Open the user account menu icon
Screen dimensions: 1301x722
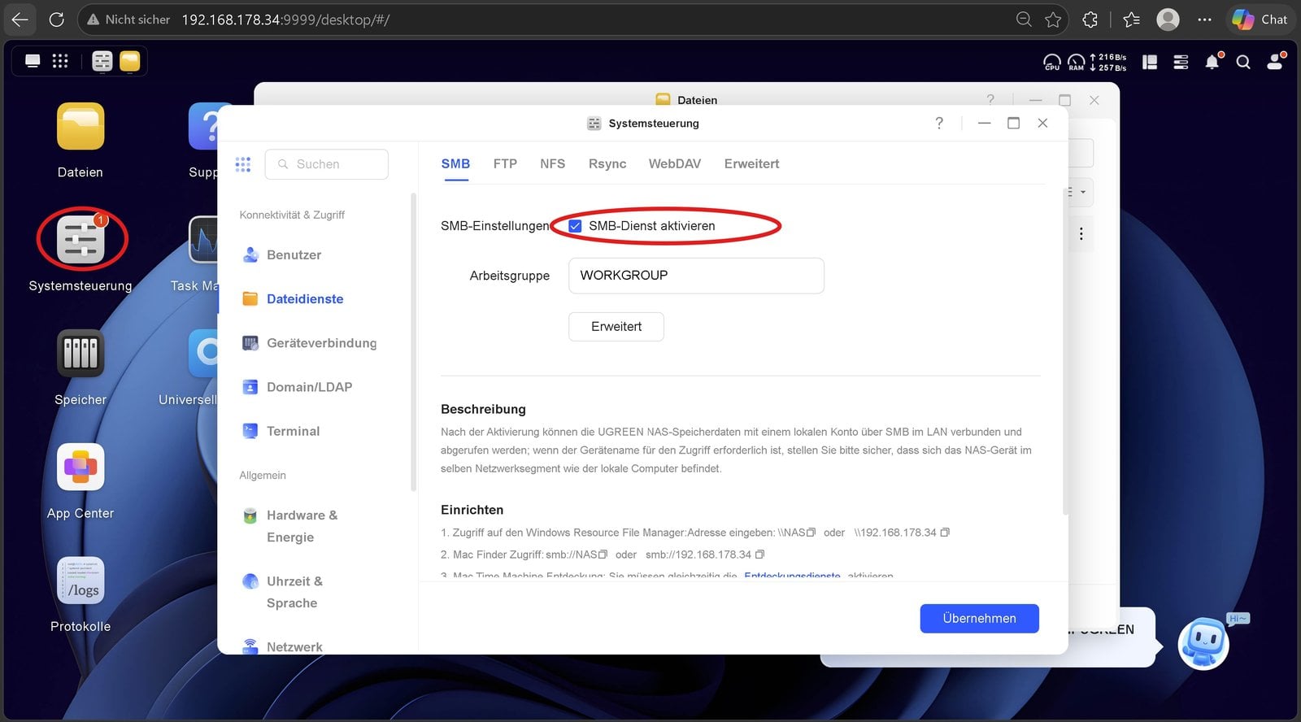1275,62
